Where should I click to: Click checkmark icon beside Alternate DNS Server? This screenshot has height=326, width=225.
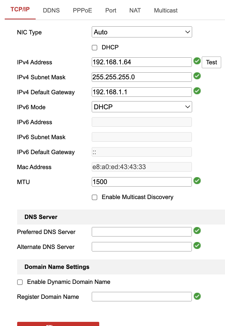[x=197, y=246]
